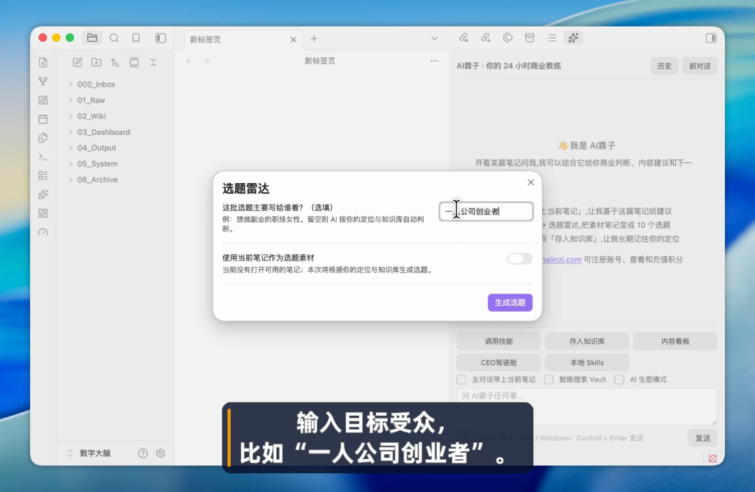Open templates copy icon in ribbon
This screenshot has height=492, width=755.
[43, 138]
